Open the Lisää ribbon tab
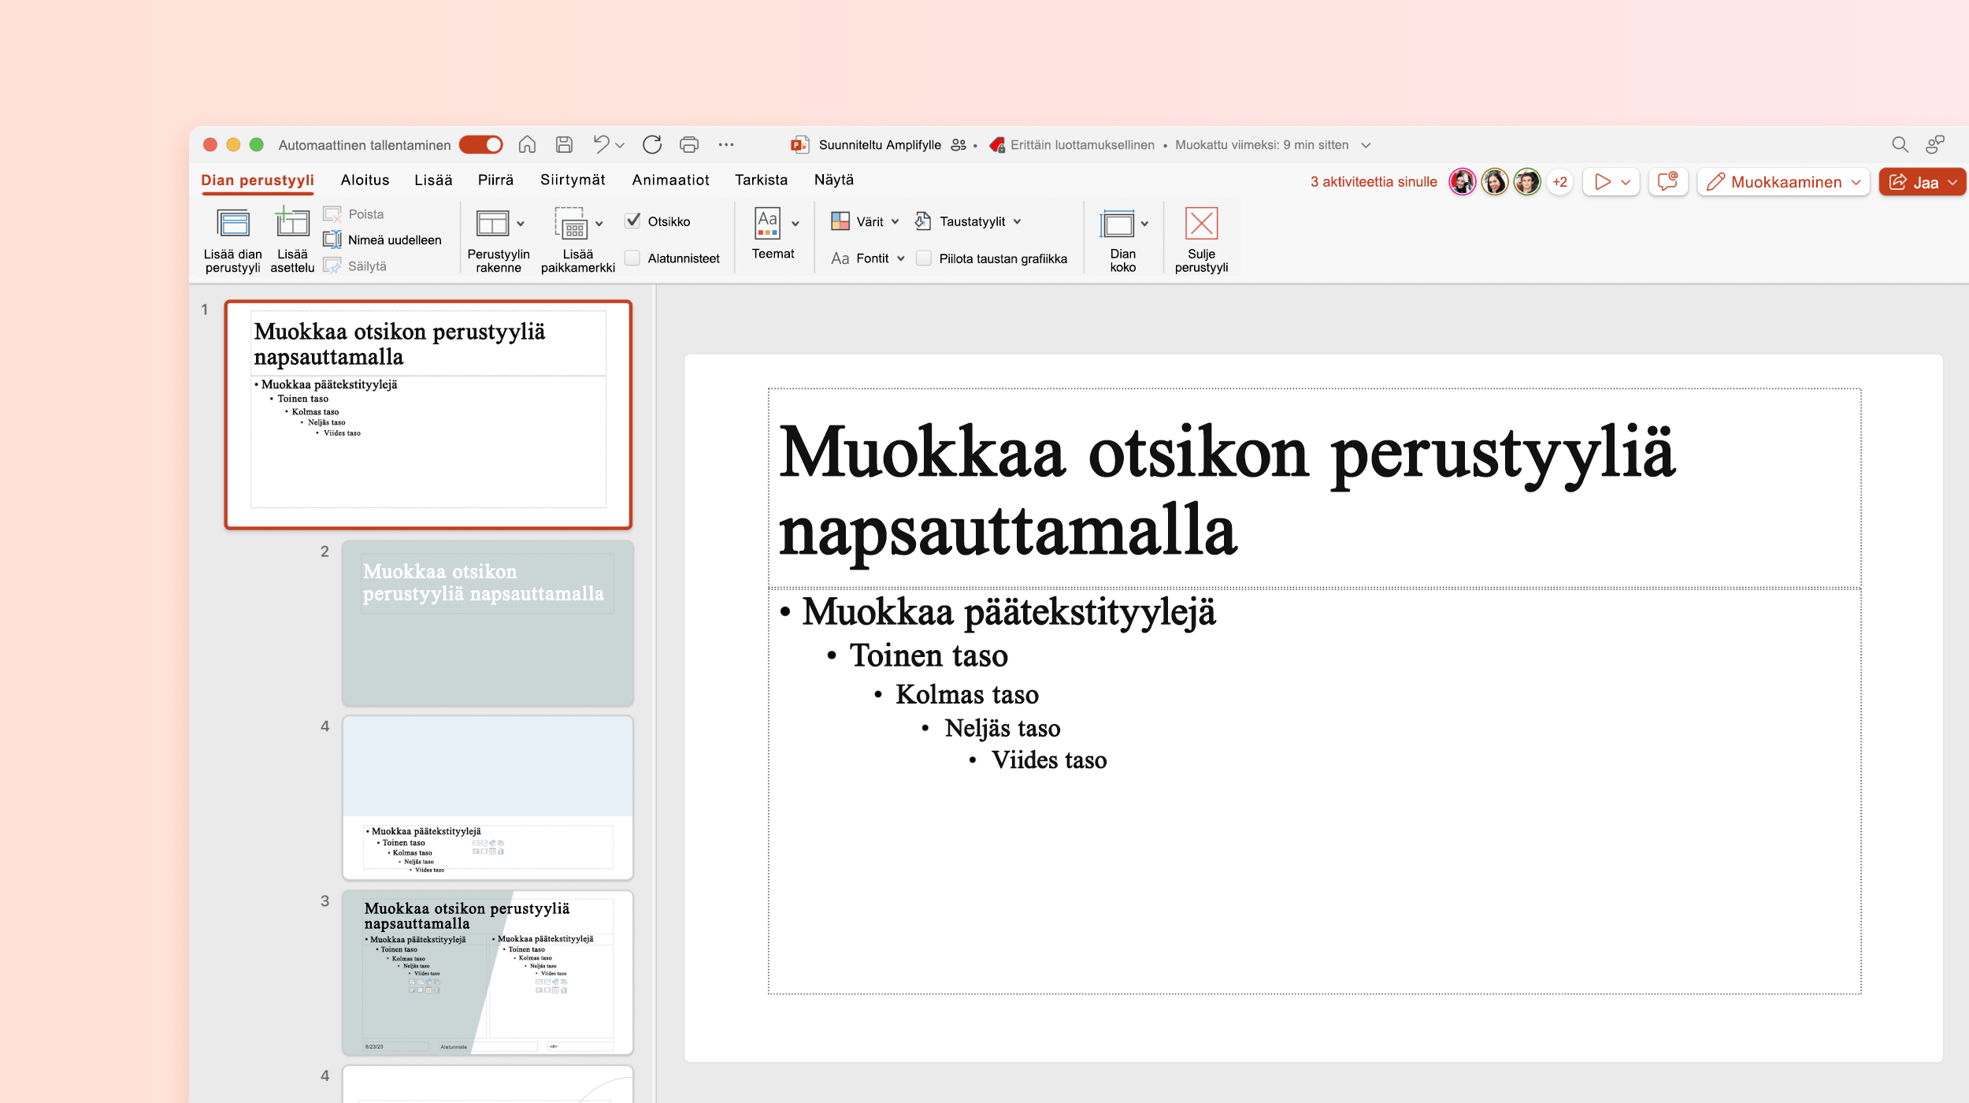The image size is (1969, 1103). 433,180
